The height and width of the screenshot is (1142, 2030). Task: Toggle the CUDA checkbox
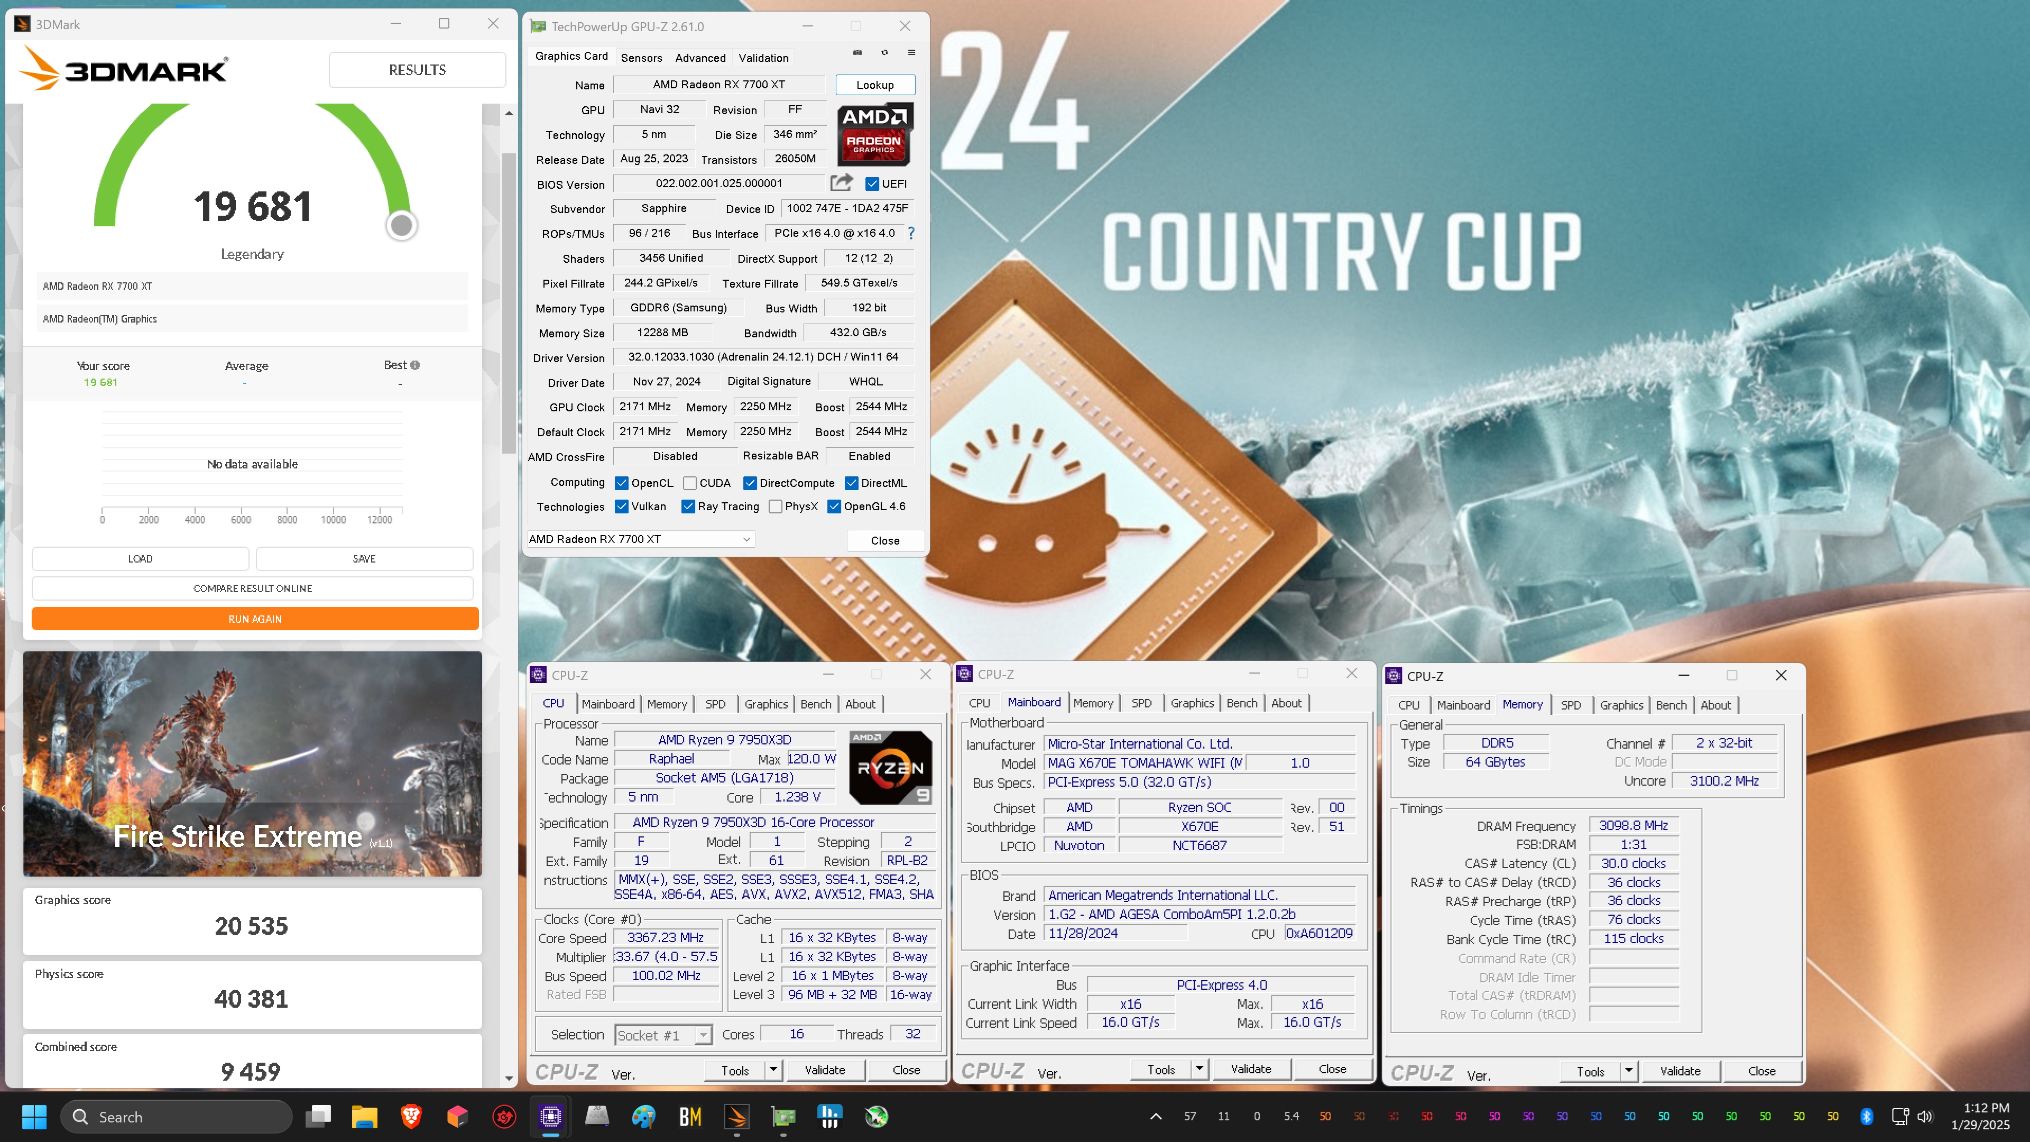[x=689, y=483]
